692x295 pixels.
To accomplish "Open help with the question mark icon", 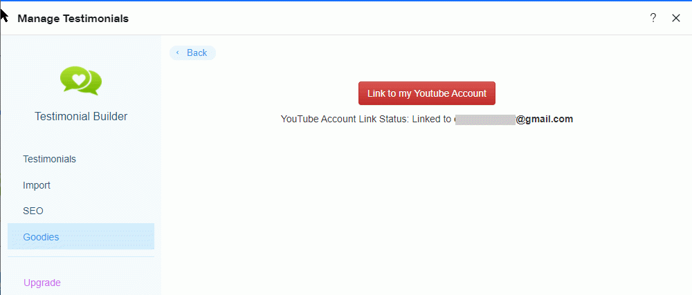I will tap(653, 18).
